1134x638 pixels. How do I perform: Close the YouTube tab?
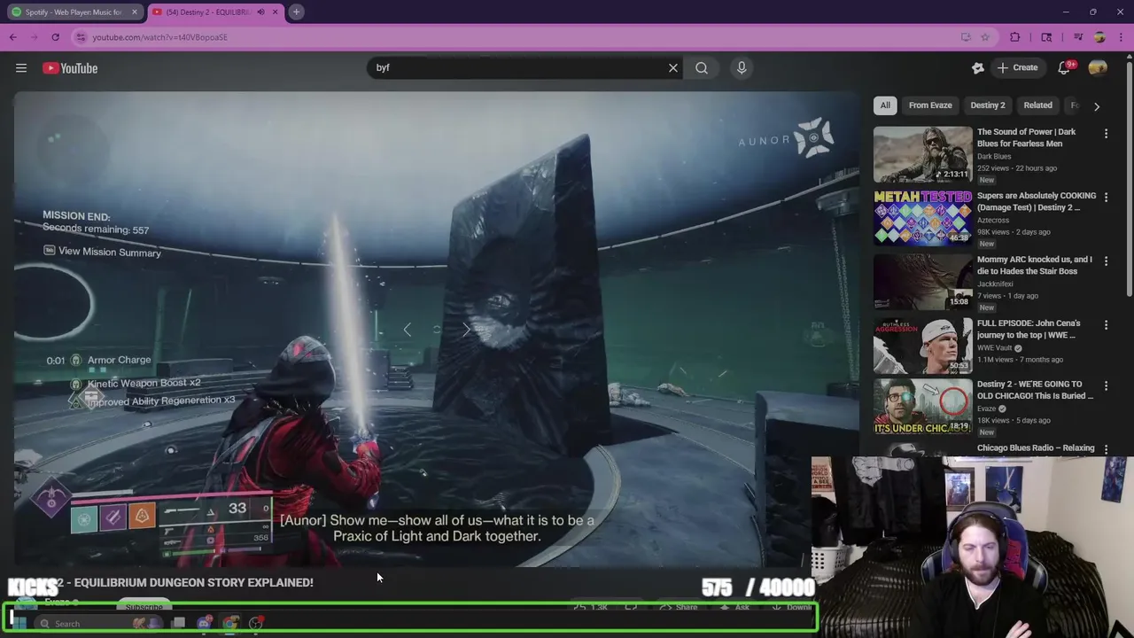275,12
